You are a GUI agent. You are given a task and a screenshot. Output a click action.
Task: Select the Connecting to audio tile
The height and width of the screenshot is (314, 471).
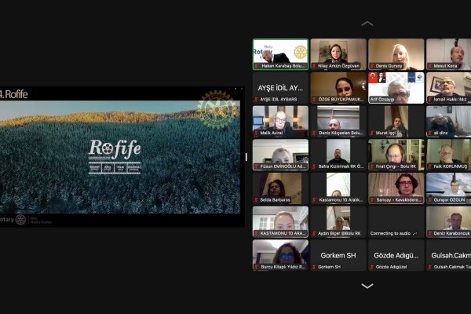coord(396,221)
